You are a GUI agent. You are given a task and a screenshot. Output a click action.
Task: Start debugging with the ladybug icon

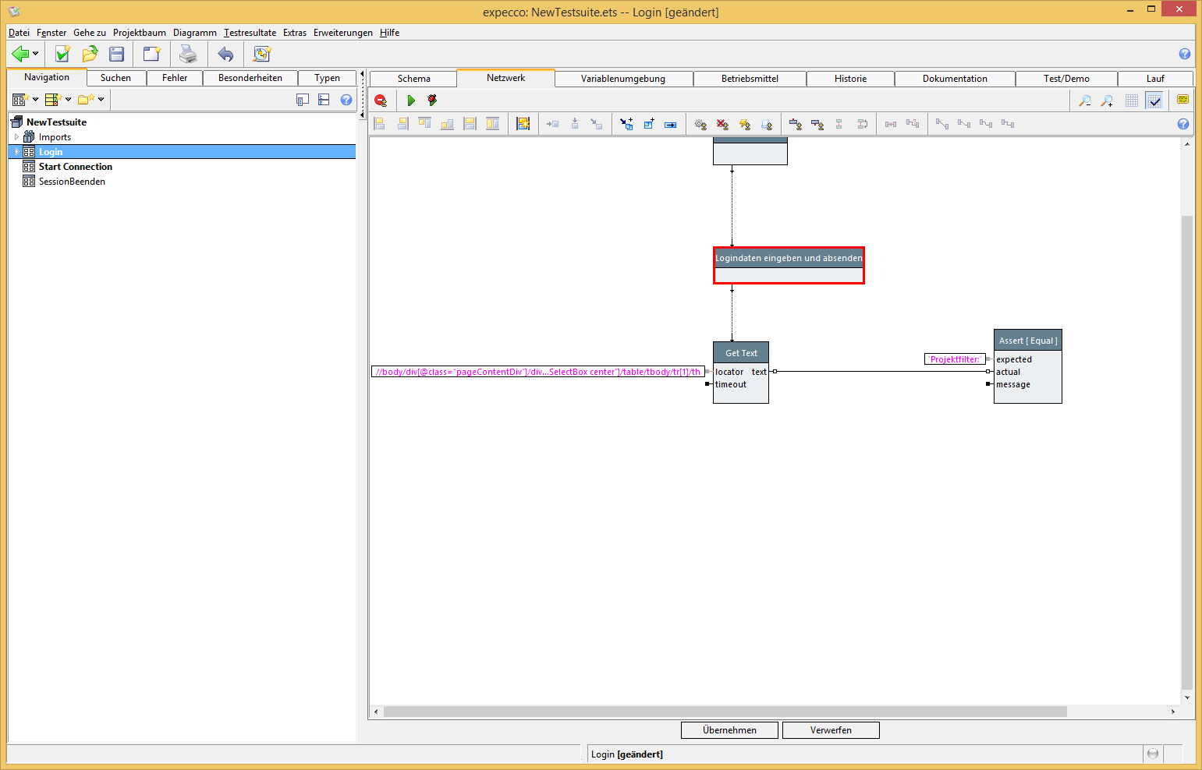[x=432, y=101]
